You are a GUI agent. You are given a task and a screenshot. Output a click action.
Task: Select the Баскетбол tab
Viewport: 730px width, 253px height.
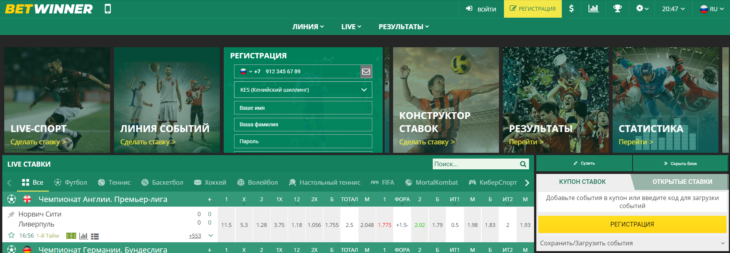click(x=162, y=182)
